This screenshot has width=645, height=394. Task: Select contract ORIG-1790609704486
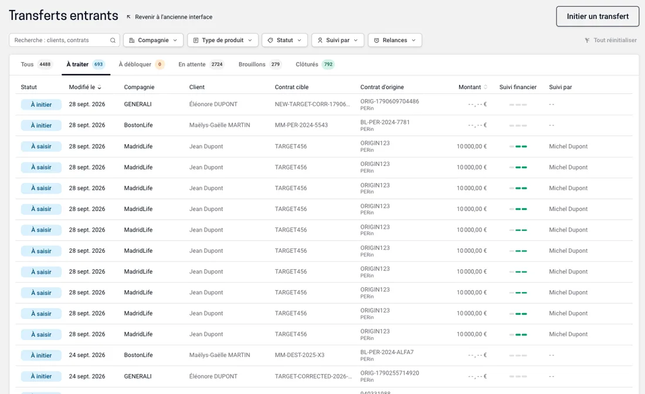(x=389, y=101)
